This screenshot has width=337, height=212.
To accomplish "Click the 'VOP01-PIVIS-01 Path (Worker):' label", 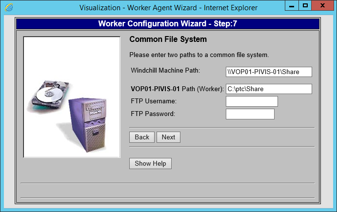I will [x=178, y=89].
